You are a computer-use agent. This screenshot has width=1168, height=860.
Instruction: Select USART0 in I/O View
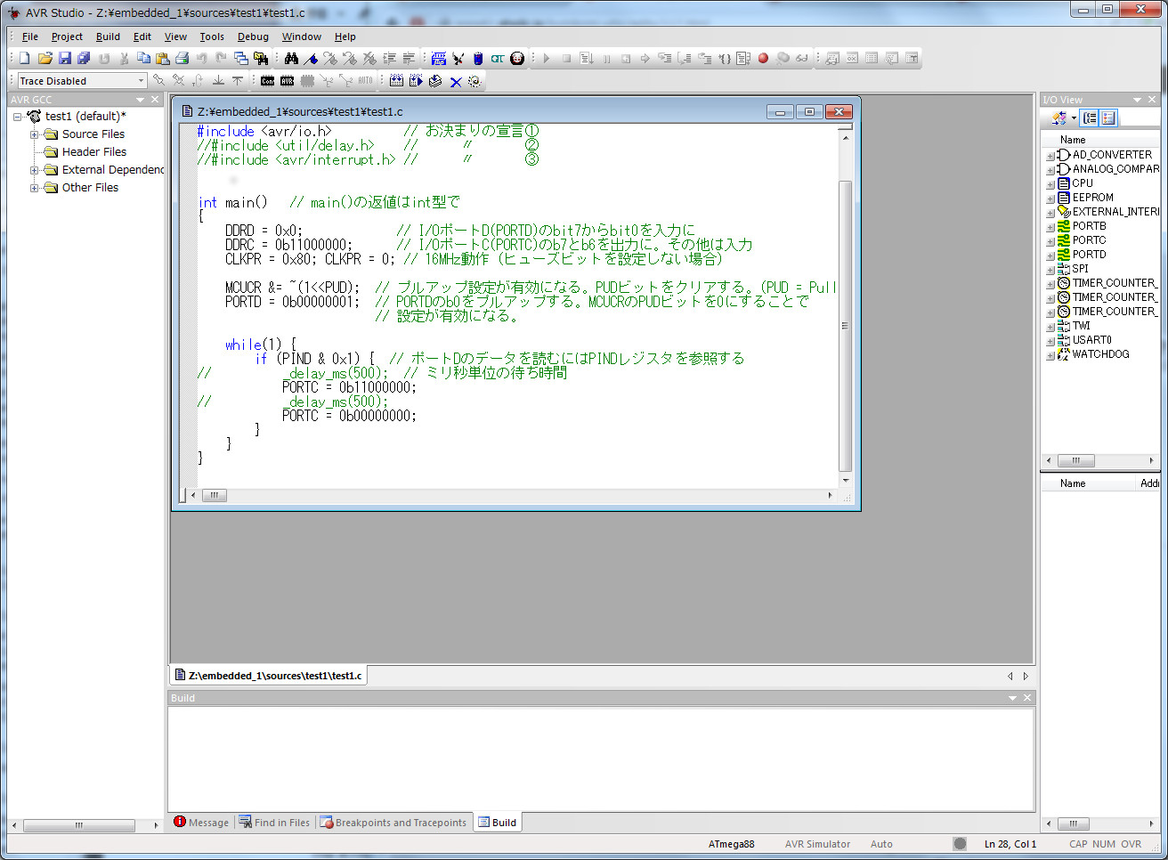(1091, 340)
